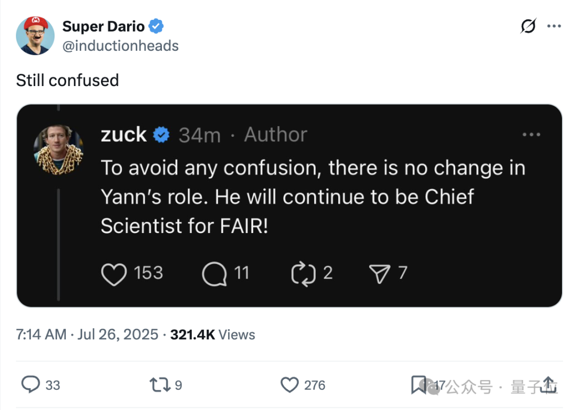Screen dimensions: 577x410
Task: Open the 7:14 AM Jul 26, 2025 timestamp
Action: pos(87,335)
